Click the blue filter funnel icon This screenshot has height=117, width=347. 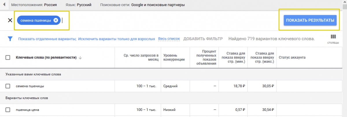click(10, 39)
